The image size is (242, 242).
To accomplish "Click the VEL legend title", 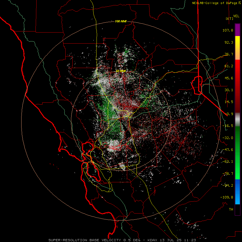I will (x=236, y=16).
